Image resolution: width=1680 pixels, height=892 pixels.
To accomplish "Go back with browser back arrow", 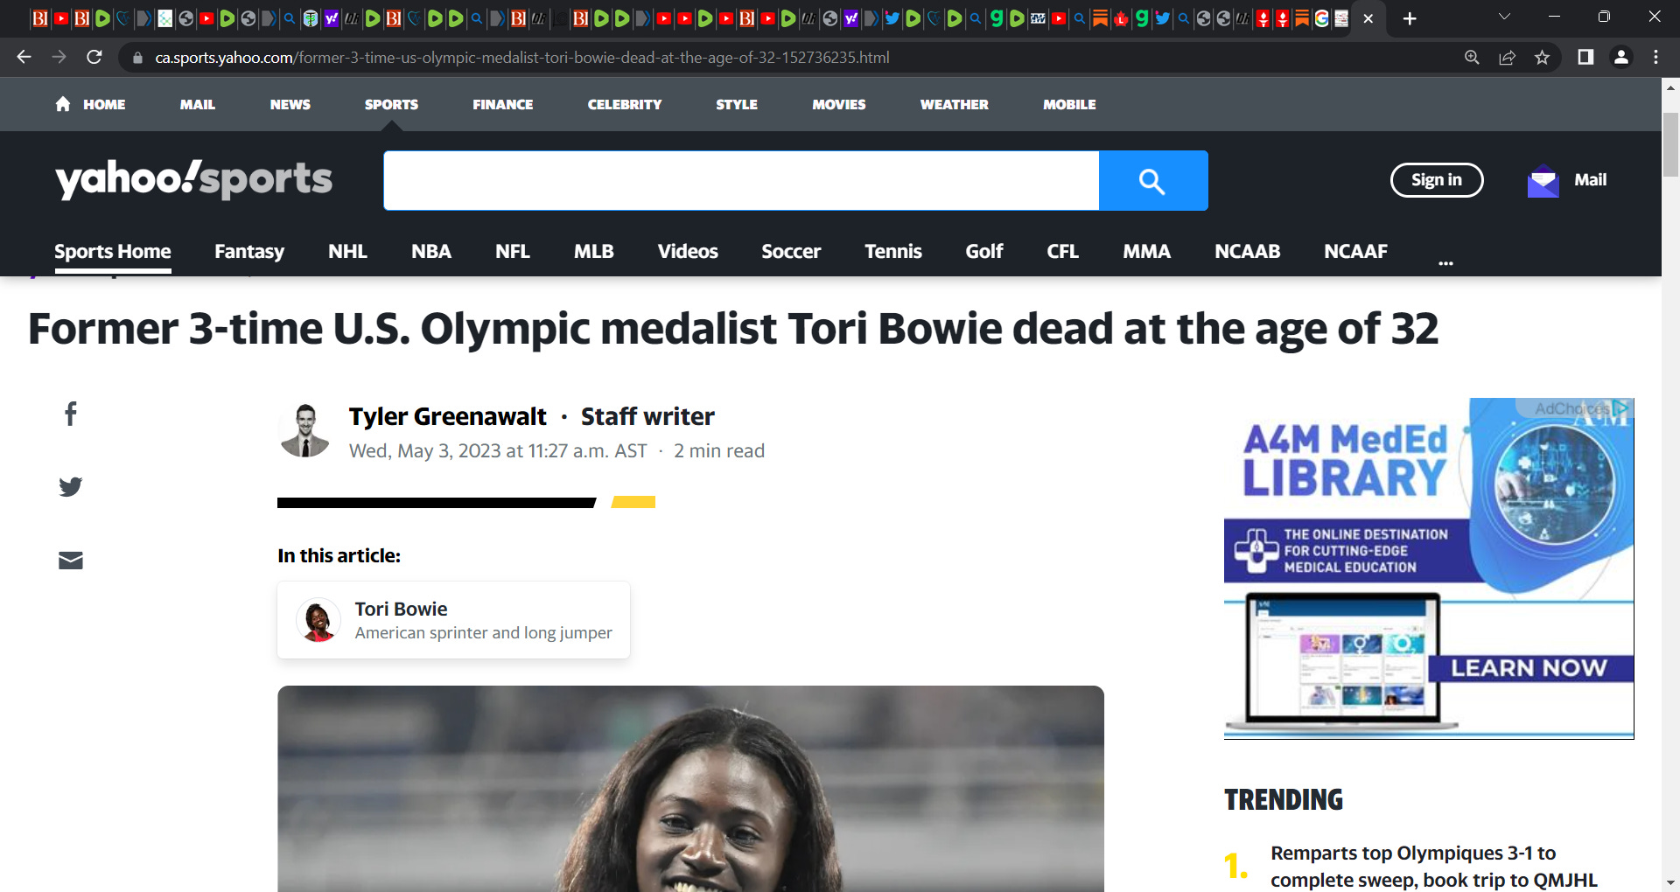I will (x=24, y=57).
